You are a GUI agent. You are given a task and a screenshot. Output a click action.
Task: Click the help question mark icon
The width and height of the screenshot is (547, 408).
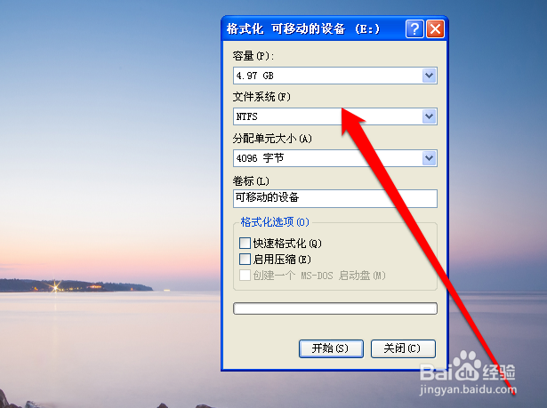click(x=414, y=28)
